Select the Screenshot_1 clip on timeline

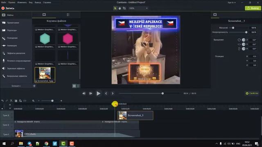click(x=136, y=115)
